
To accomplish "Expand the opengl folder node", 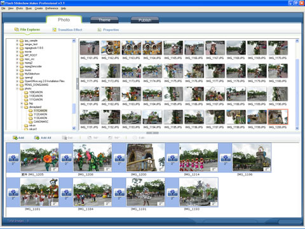I will coord(17,78).
